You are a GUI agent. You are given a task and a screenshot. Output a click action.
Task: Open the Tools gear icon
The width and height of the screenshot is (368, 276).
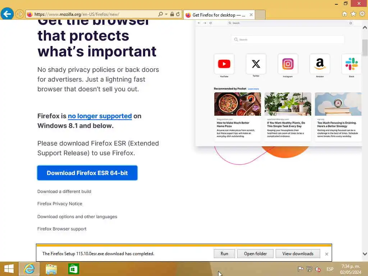362,14
